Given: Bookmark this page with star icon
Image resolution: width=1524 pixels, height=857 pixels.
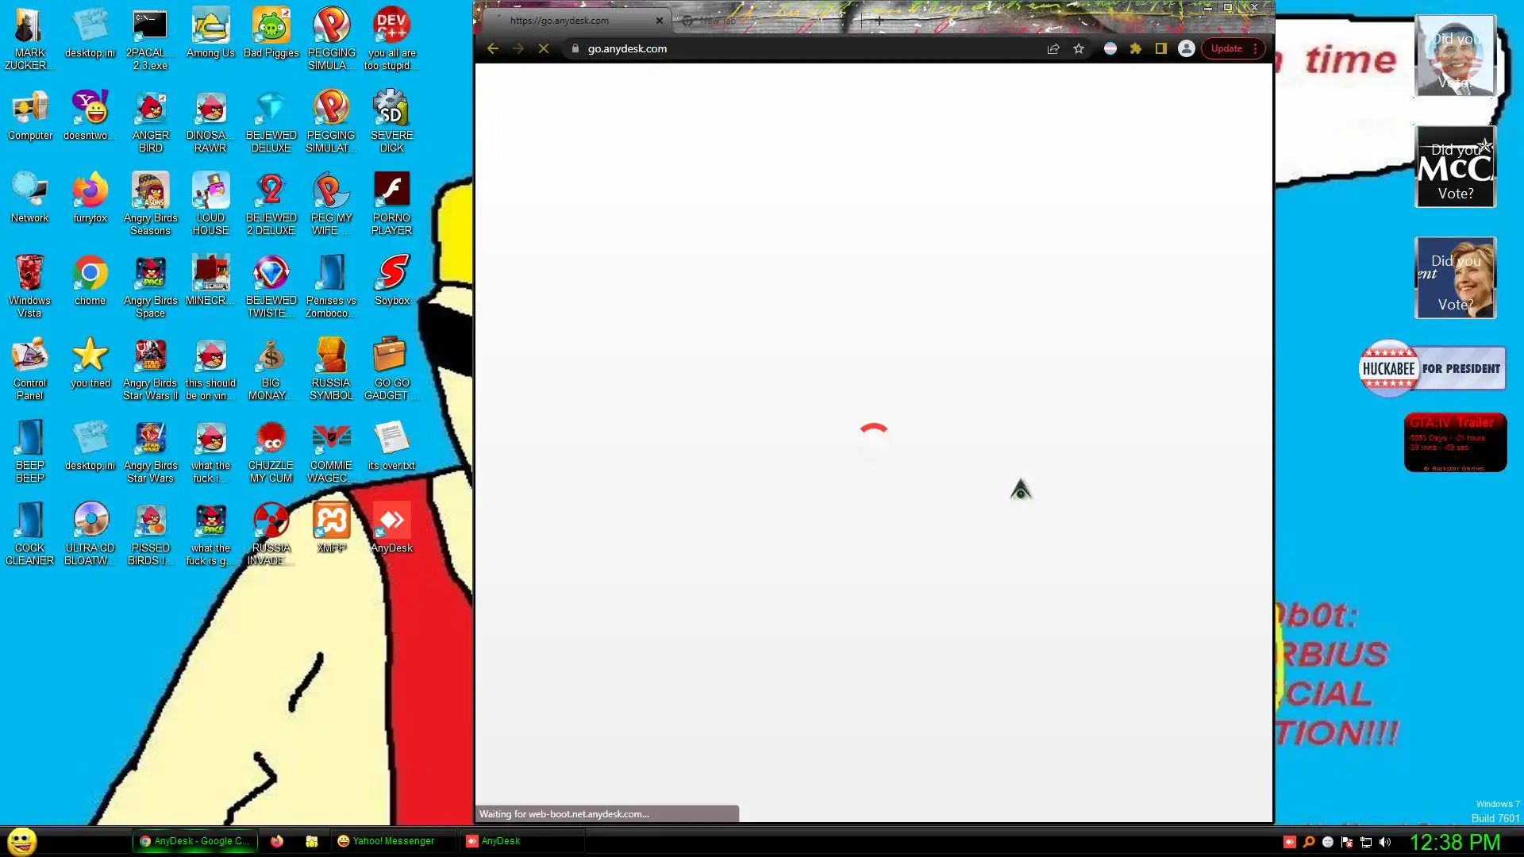Looking at the screenshot, I should pyautogui.click(x=1079, y=48).
